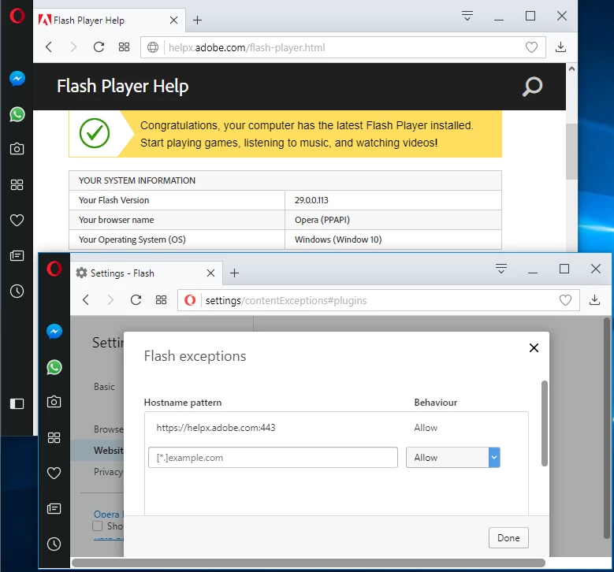Open new tab in Settings window
Viewport: 614px width, 572px height.
(235, 273)
